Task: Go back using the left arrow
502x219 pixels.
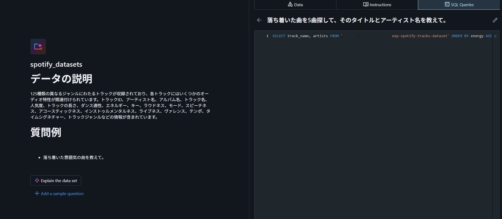Action: coord(259,20)
